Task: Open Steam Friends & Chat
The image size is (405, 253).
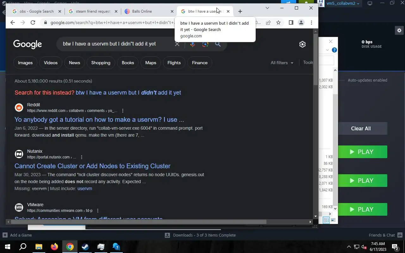Action: [x=385, y=235]
